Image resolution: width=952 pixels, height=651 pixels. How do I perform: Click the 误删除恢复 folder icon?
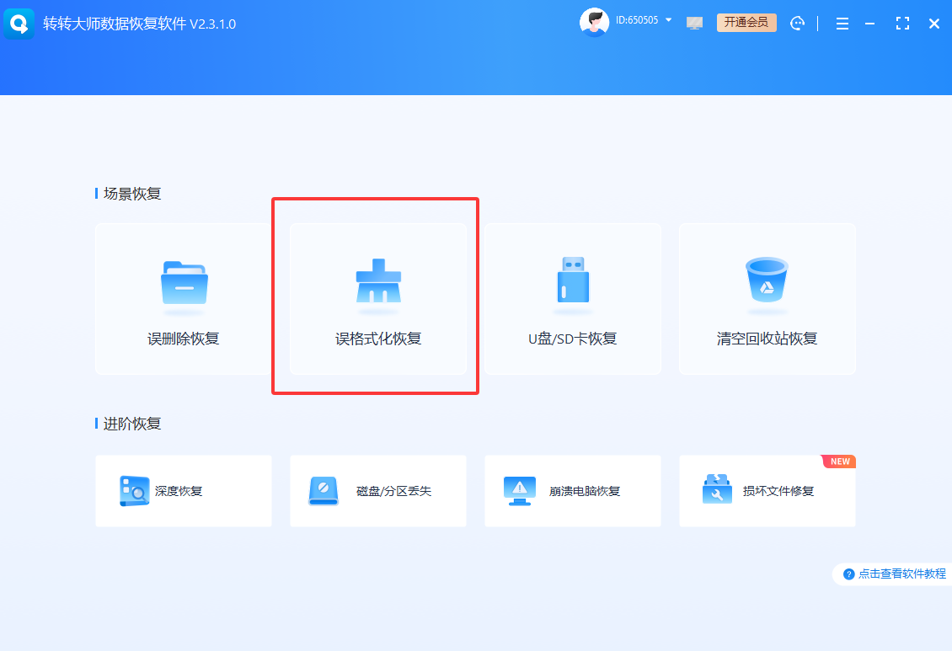click(x=184, y=283)
